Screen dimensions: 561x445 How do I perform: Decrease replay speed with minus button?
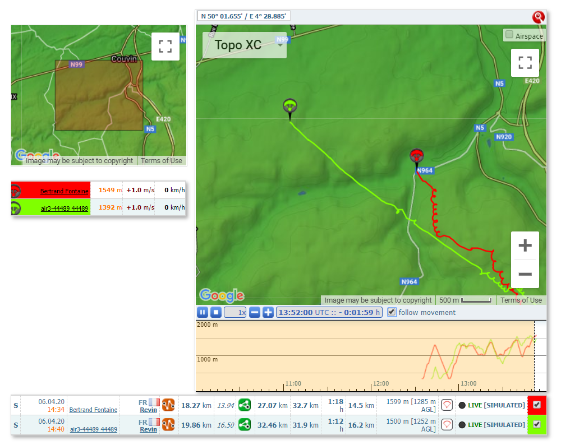(x=254, y=312)
